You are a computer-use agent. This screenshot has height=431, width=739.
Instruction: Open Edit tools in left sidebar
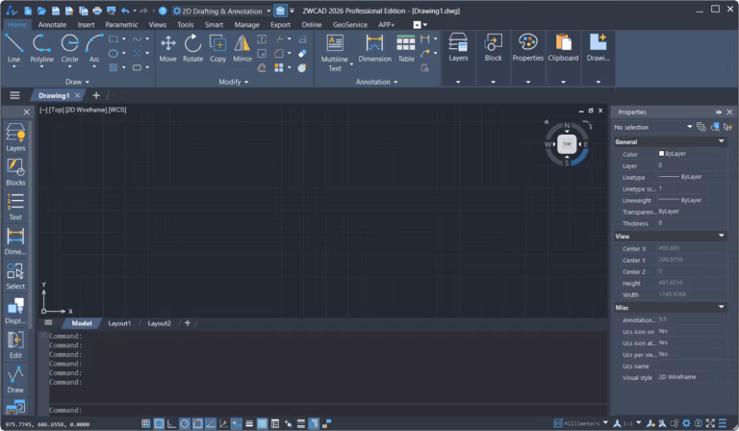(15, 344)
